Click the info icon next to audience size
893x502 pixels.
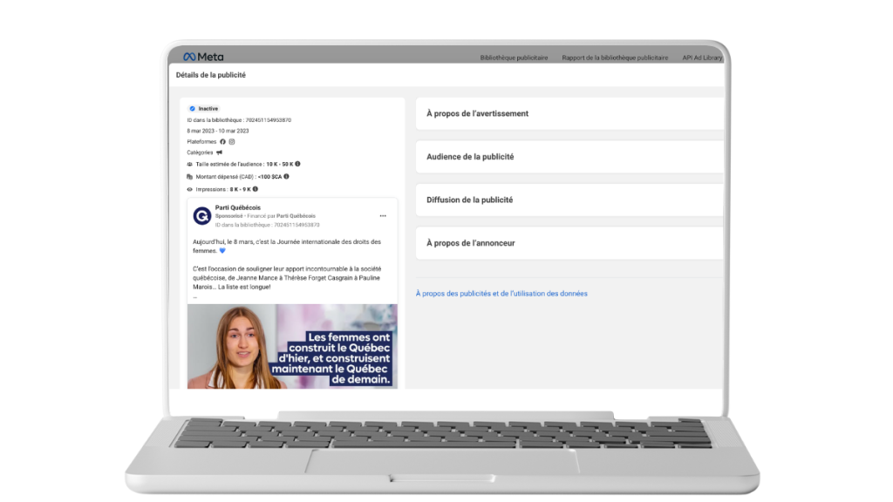(x=297, y=164)
